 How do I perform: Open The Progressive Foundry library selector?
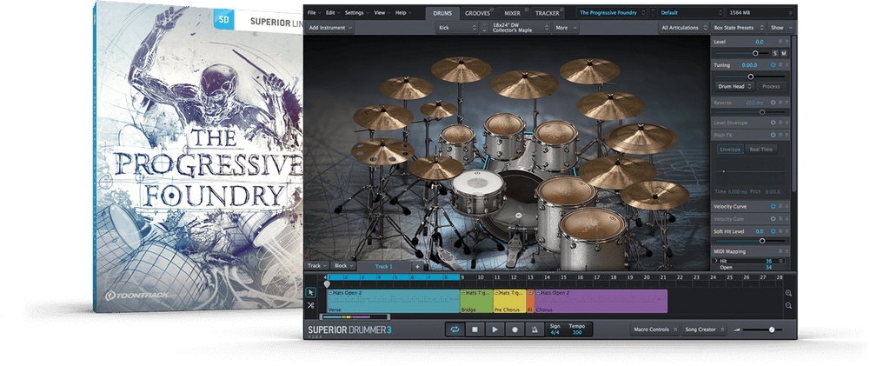pos(611,12)
